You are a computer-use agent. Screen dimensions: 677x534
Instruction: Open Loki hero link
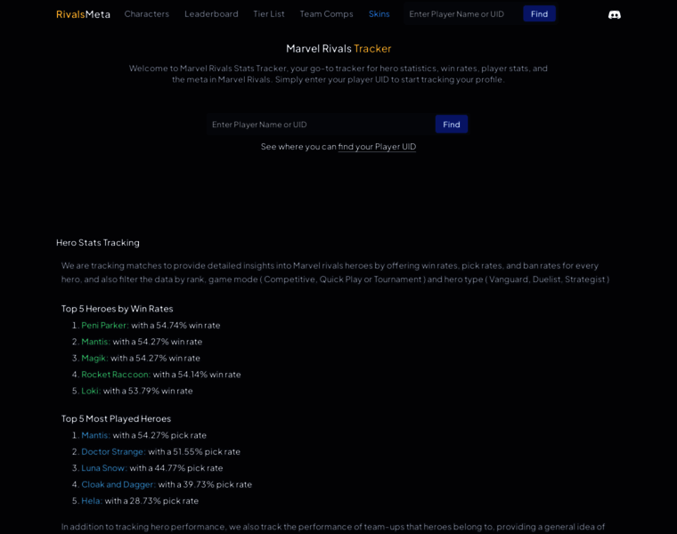91,391
